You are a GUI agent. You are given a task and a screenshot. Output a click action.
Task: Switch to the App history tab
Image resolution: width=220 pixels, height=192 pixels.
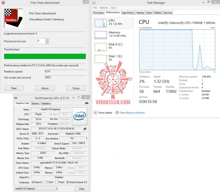[x=128, y=13]
